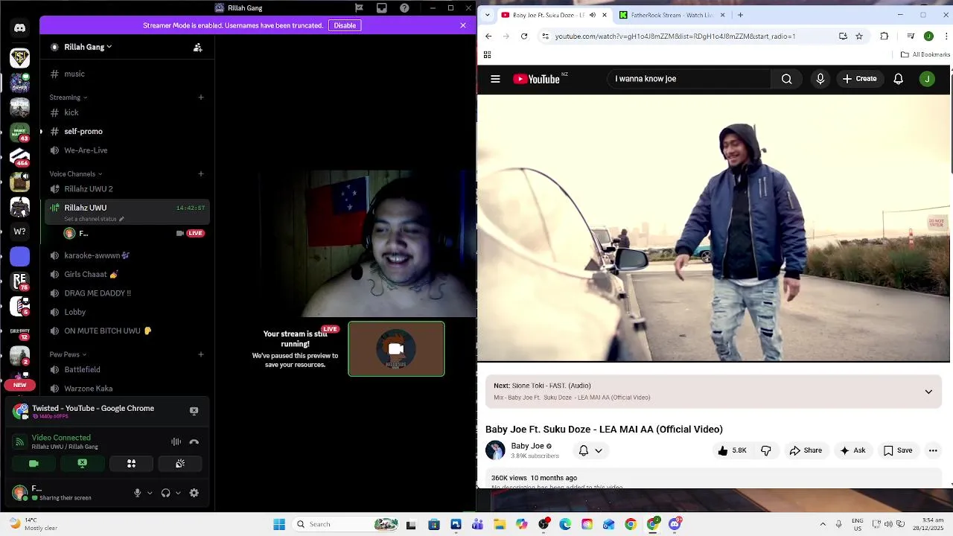Disconnect from voice with the hang-up icon
953x536 pixels.
194,442
